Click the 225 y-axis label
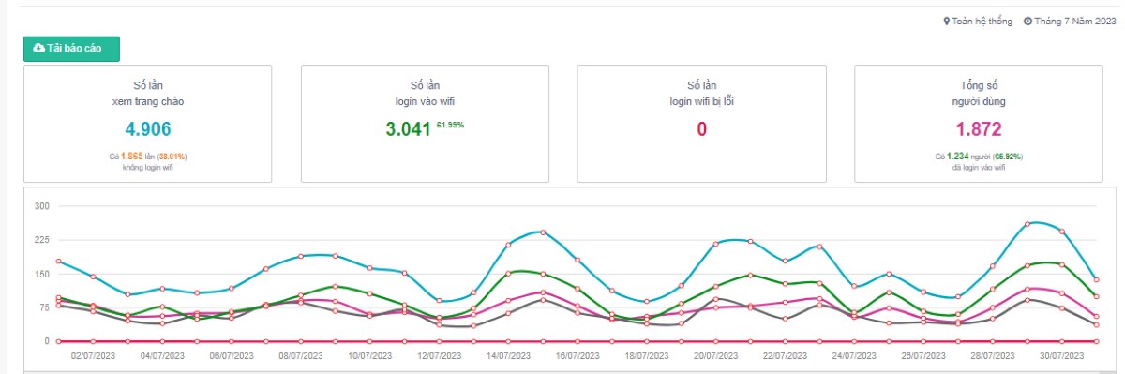Screen dimensions: 1125x374 [41, 239]
